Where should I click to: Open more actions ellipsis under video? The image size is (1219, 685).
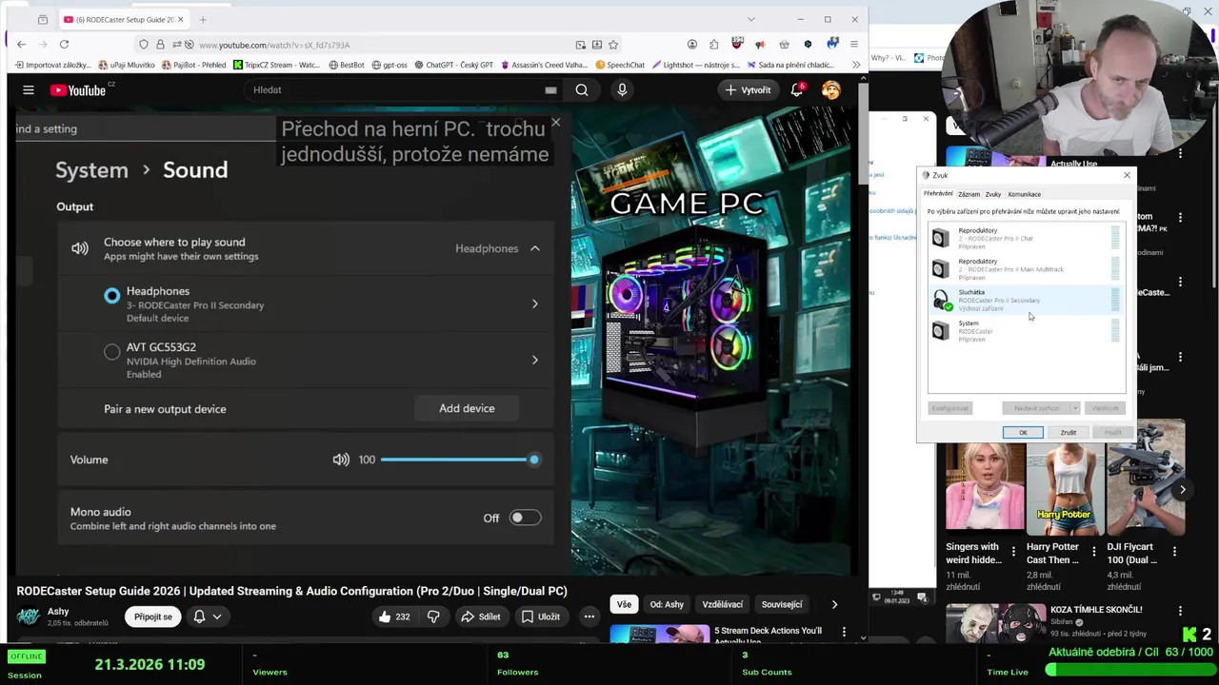click(x=589, y=616)
